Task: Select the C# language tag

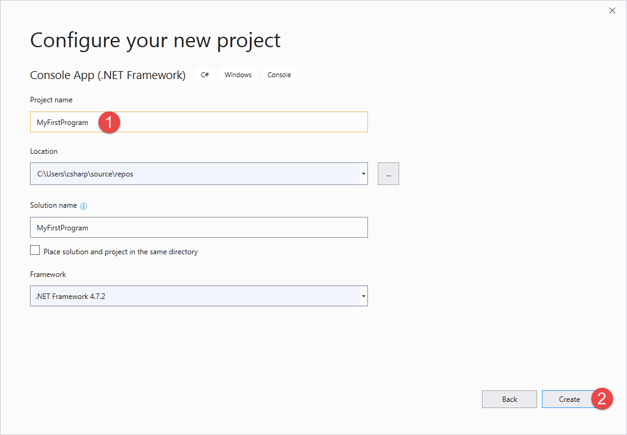Action: coord(205,74)
